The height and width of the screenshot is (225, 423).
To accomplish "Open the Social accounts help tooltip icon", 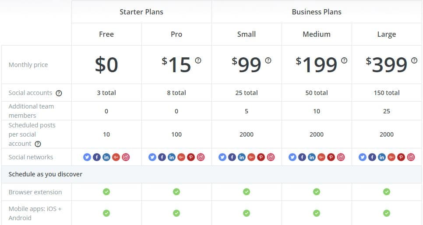I will coord(59,93).
